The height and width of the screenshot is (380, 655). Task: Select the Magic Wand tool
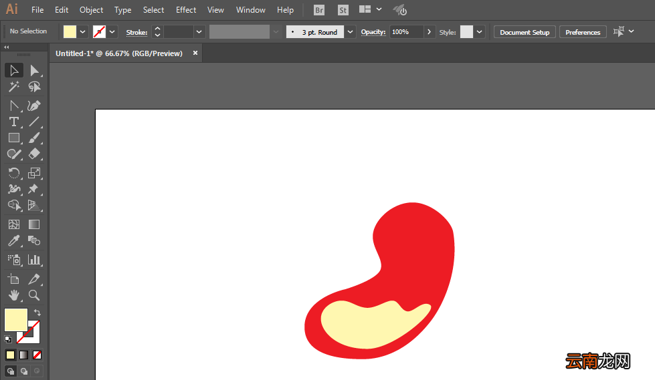click(14, 87)
